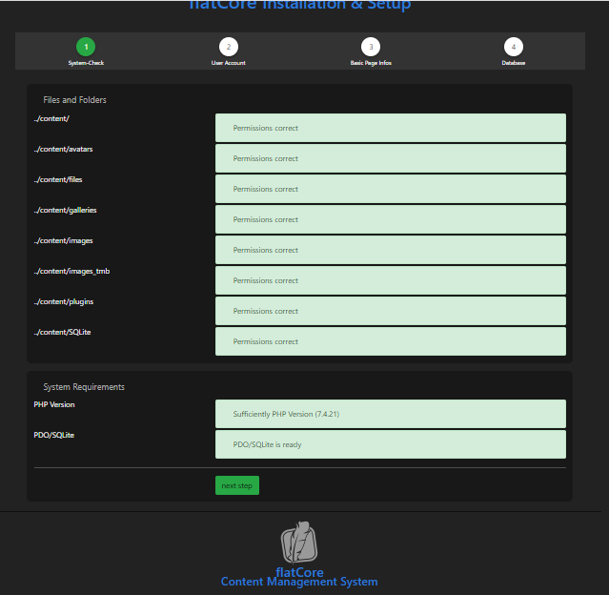This screenshot has width=609, height=595.
Task: Open the User Account step label
Action: [228, 63]
